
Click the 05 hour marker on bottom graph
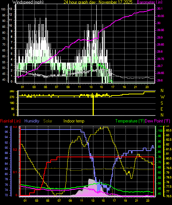click(48, 201)
